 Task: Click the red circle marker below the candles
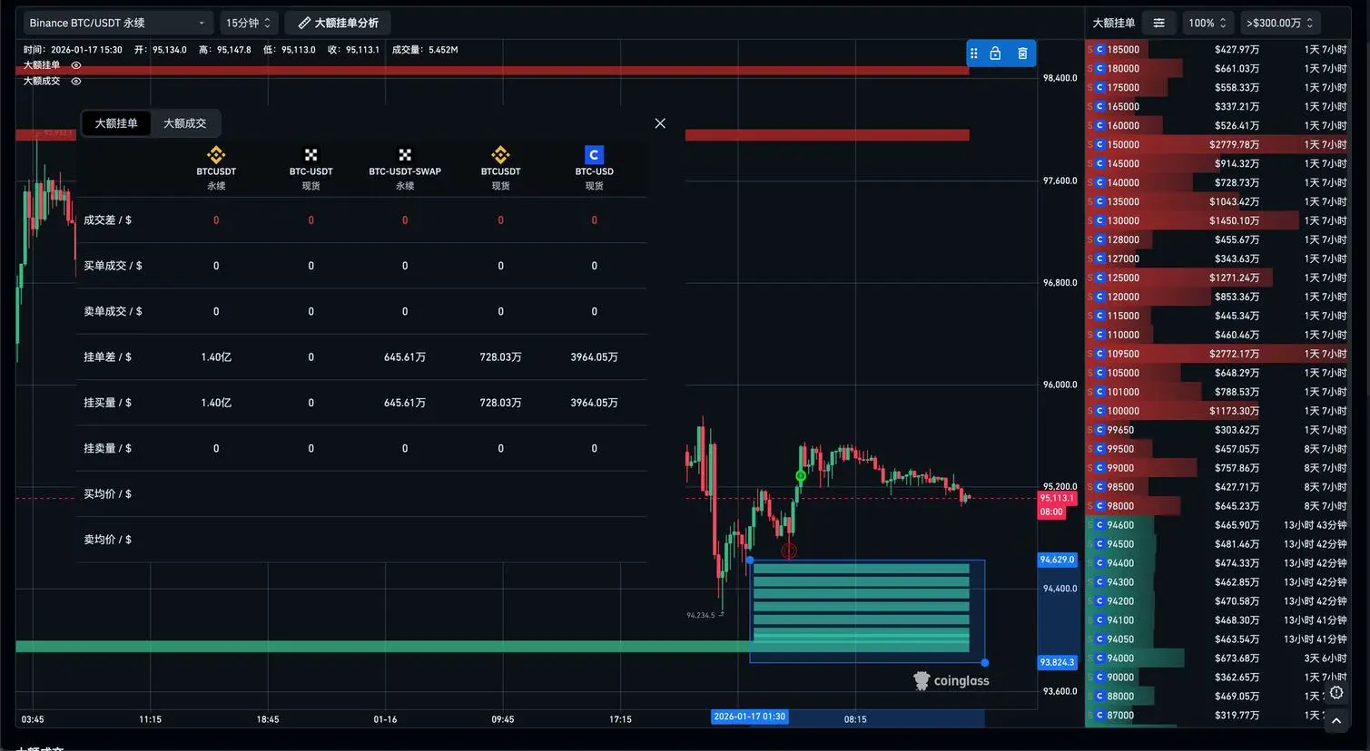click(x=789, y=551)
